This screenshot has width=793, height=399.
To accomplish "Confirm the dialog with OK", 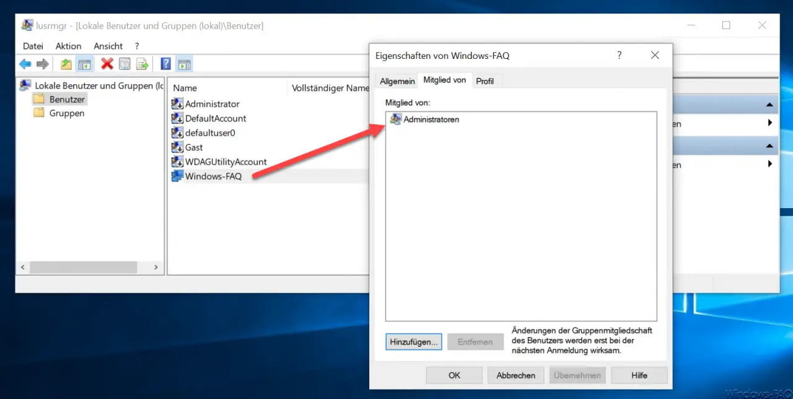I will click(455, 375).
